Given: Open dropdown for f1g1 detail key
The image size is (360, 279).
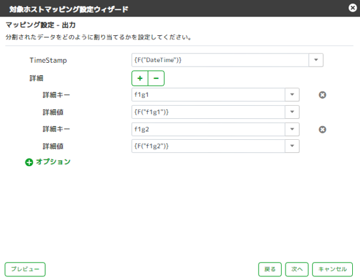Looking at the screenshot, I should point(292,95).
